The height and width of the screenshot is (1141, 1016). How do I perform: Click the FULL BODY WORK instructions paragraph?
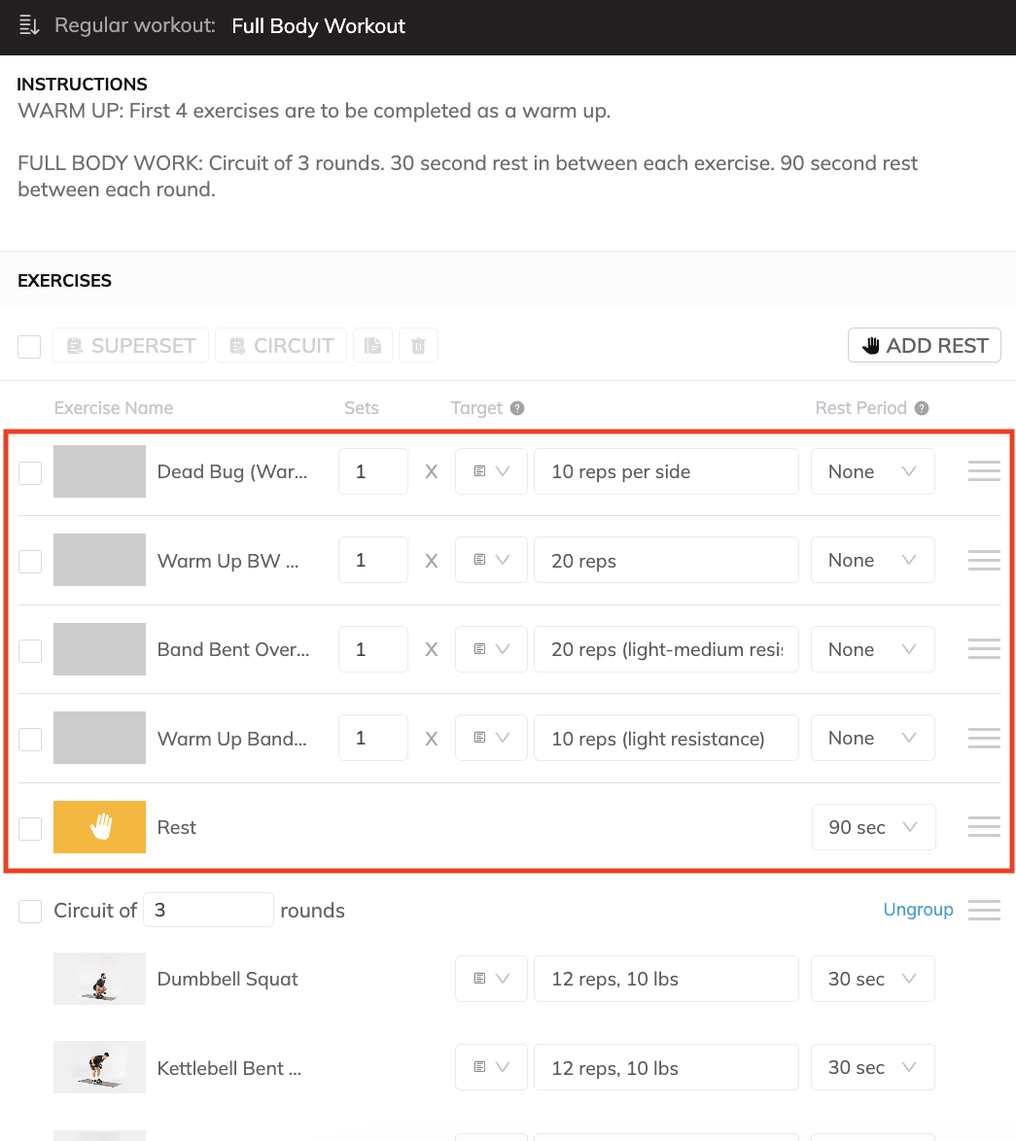[x=468, y=176]
